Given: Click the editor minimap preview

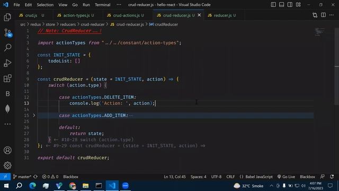Looking at the screenshot, I should click(x=319, y=32).
